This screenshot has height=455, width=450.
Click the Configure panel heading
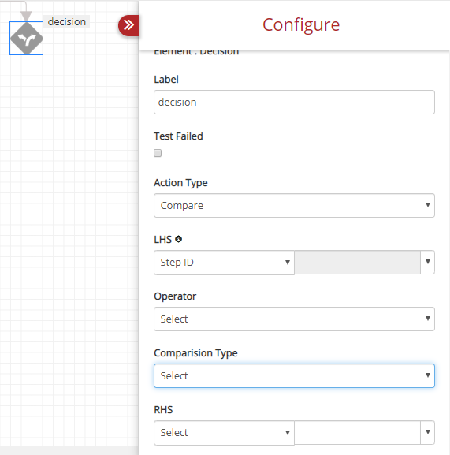tap(301, 24)
